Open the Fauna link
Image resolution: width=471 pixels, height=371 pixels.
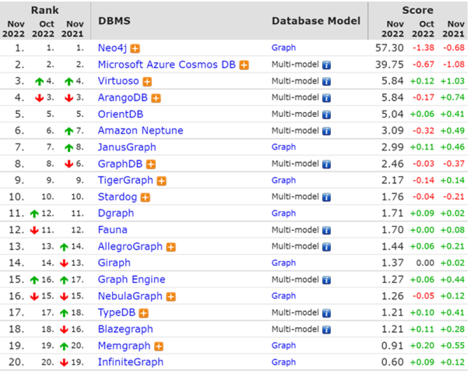(113, 230)
